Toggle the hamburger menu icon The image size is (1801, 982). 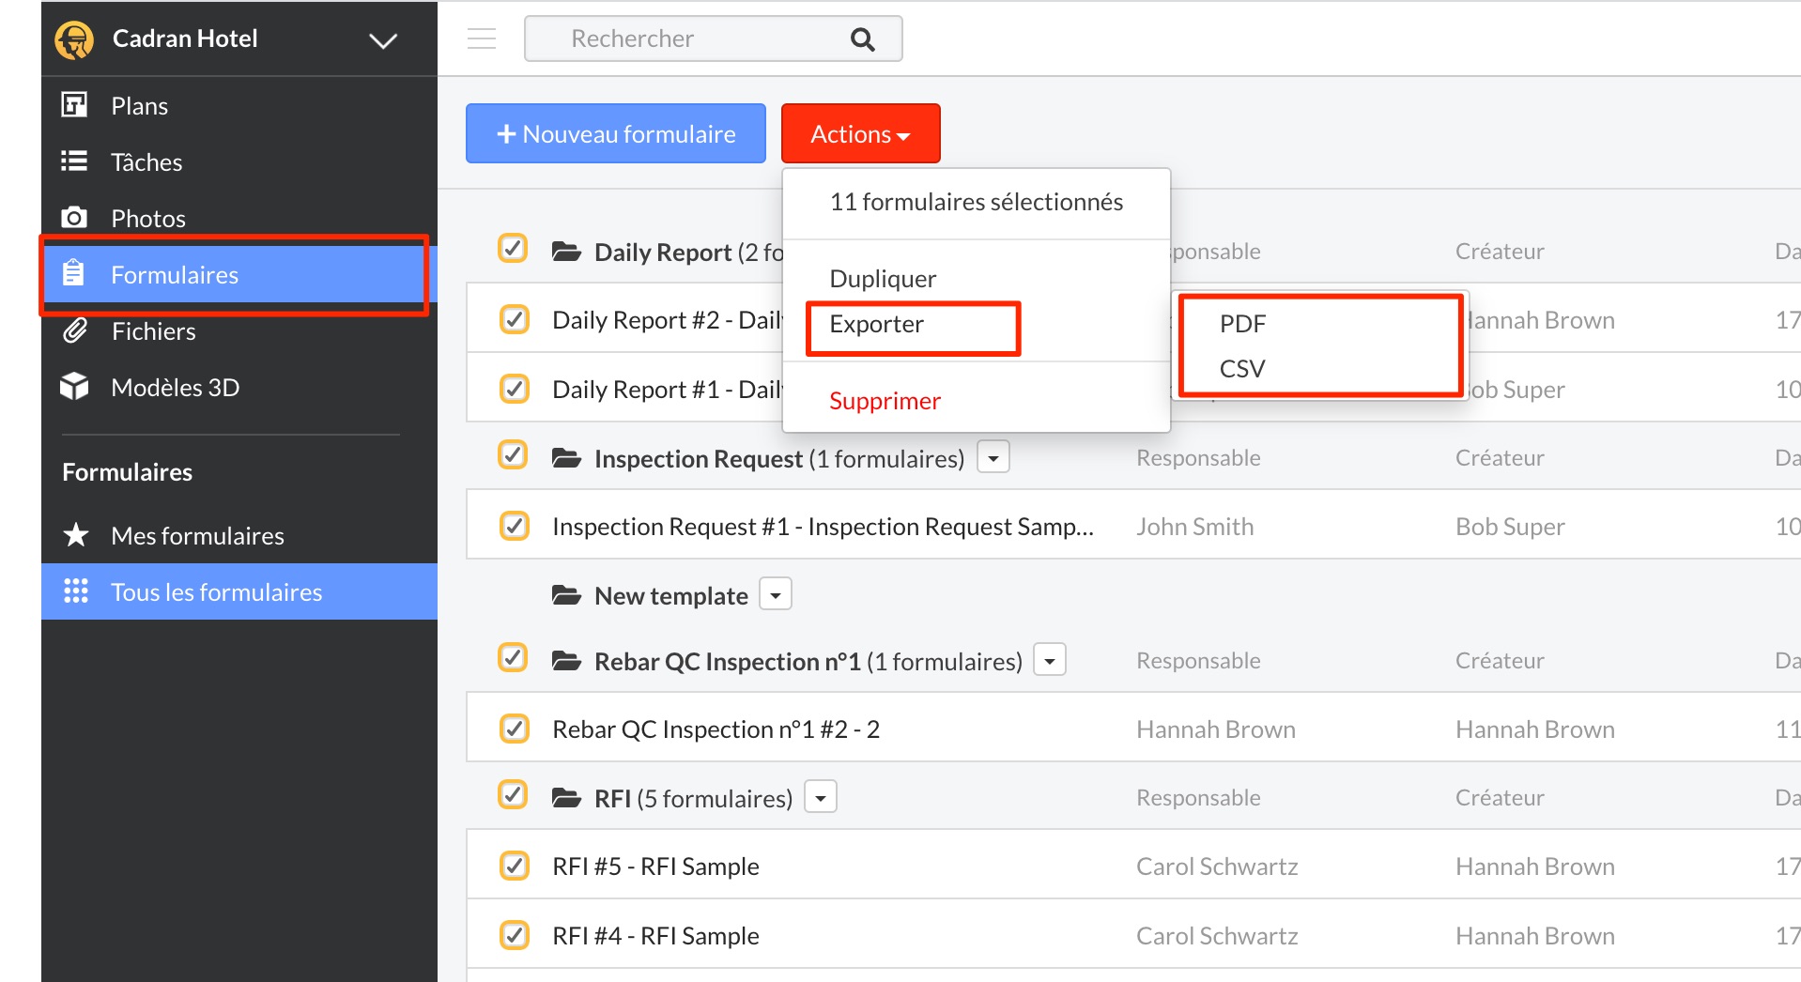tap(482, 38)
